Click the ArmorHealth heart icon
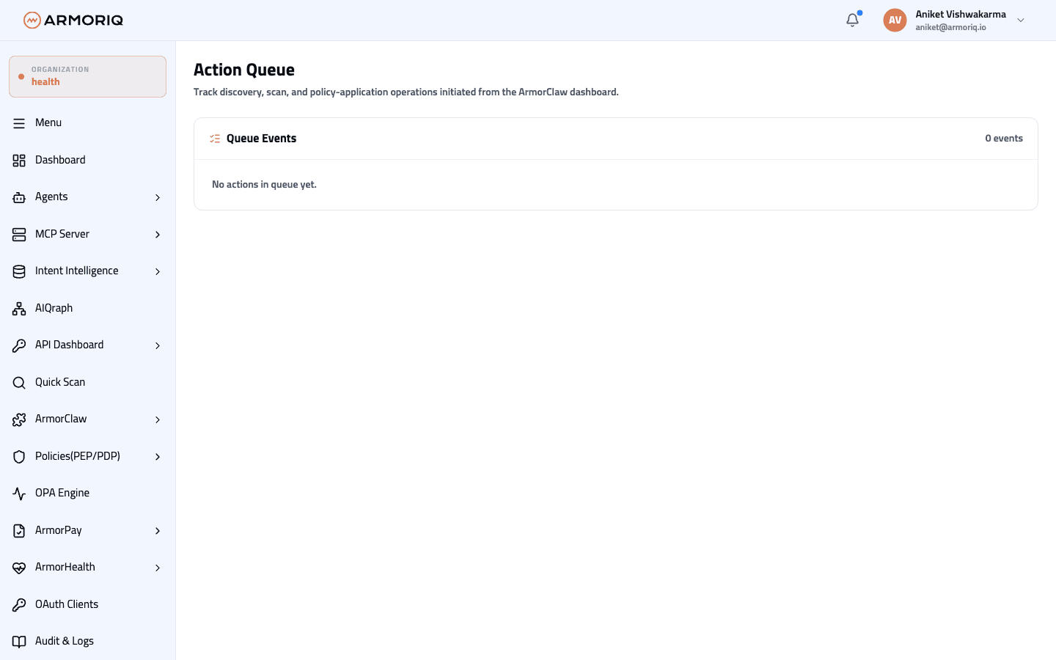Viewport: 1056px width, 660px height. (x=19, y=568)
